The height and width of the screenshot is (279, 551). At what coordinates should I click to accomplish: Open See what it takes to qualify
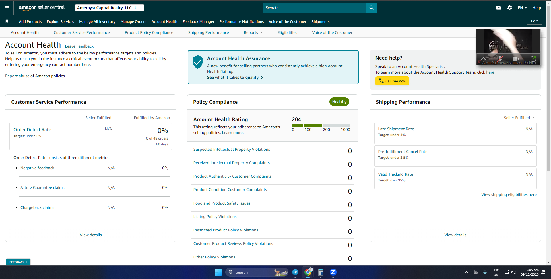coord(235,77)
